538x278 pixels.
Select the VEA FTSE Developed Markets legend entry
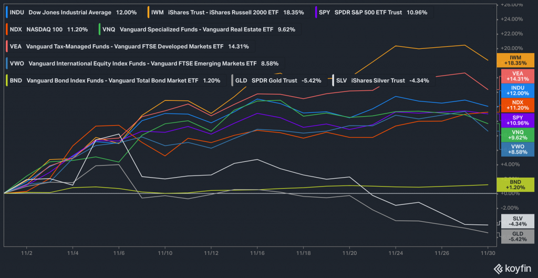pos(129,46)
